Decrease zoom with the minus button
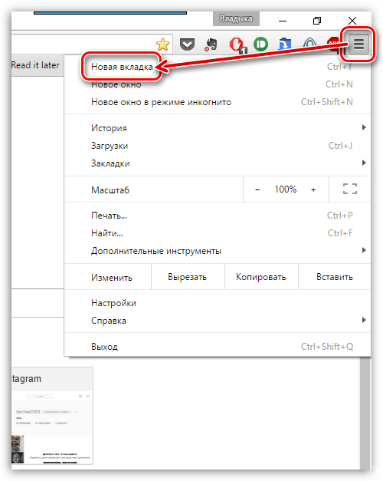Image resolution: width=383 pixels, height=481 pixels. (x=257, y=190)
